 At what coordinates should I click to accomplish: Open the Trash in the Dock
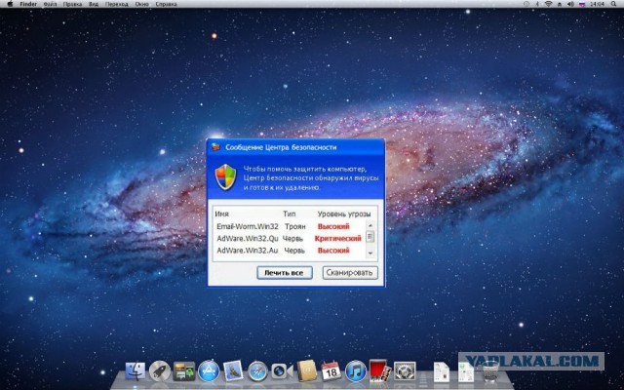(490, 372)
